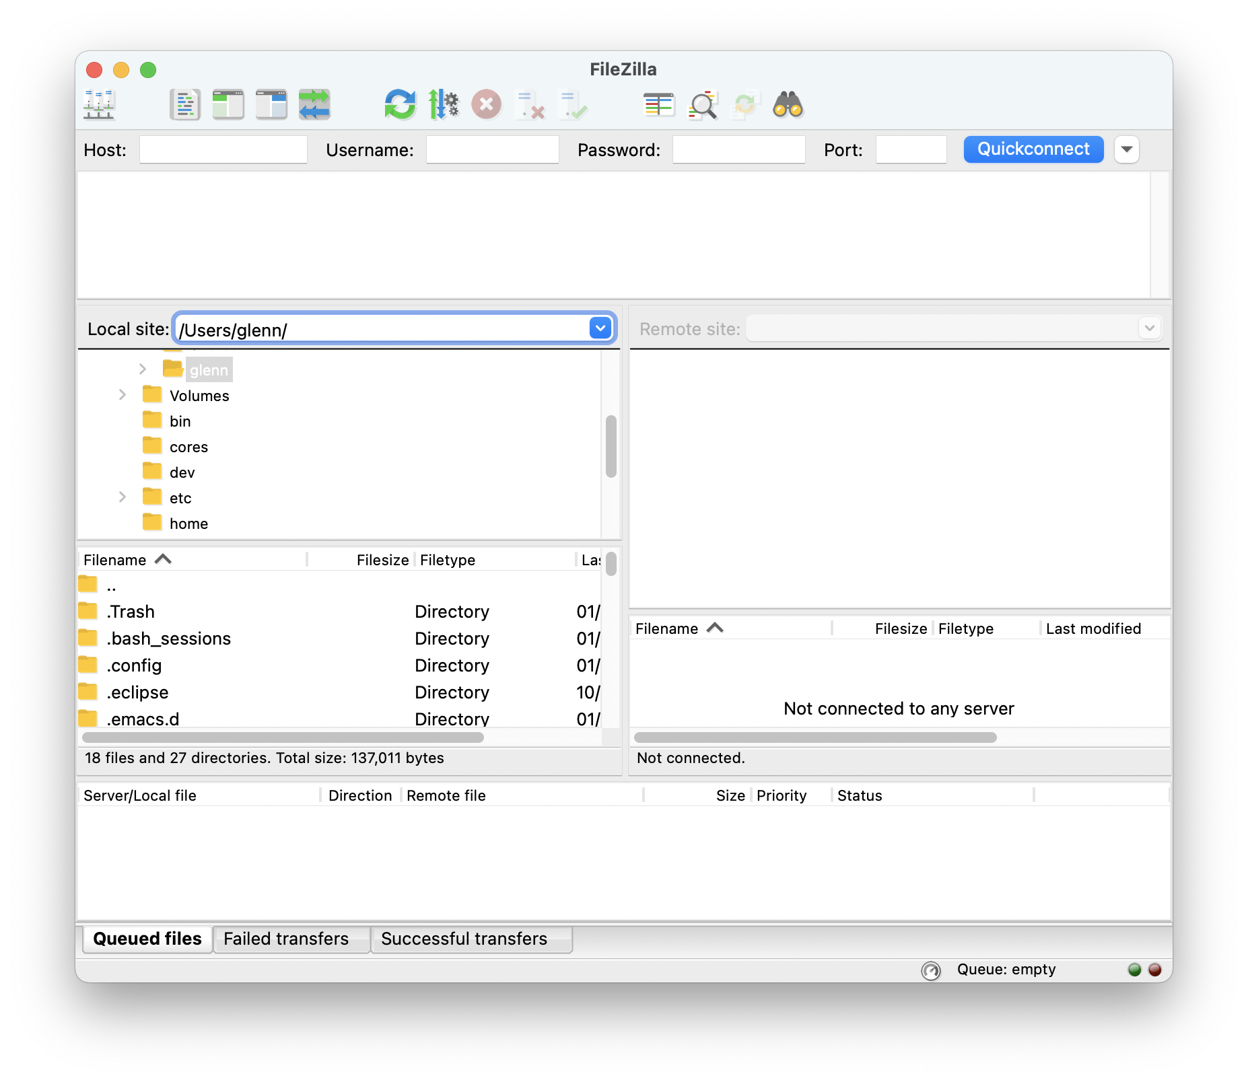Open the Site Manager icon

100,105
